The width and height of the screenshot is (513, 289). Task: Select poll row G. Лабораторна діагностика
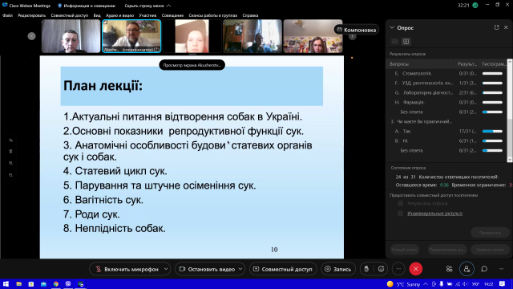tap(447, 93)
